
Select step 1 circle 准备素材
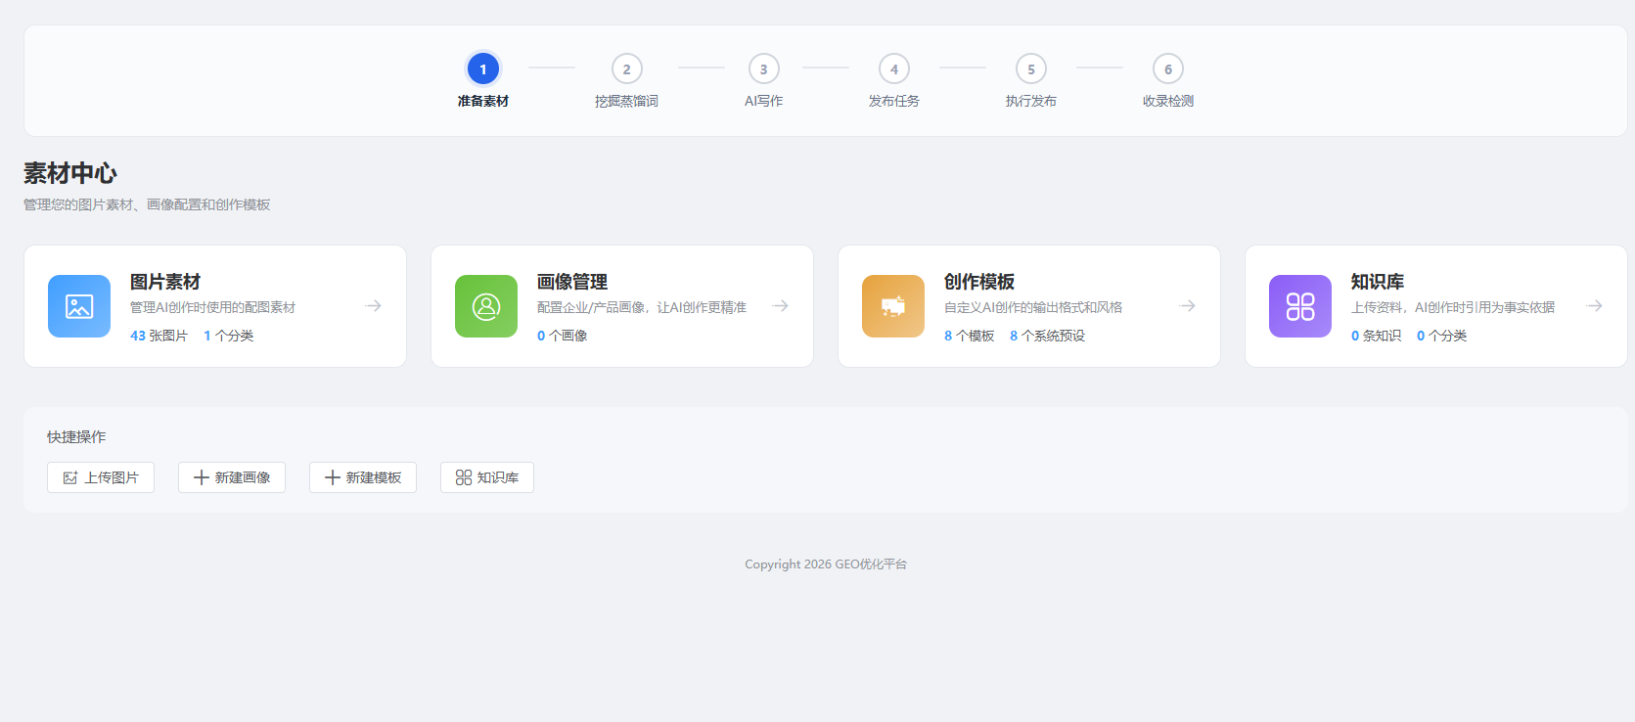tap(483, 68)
